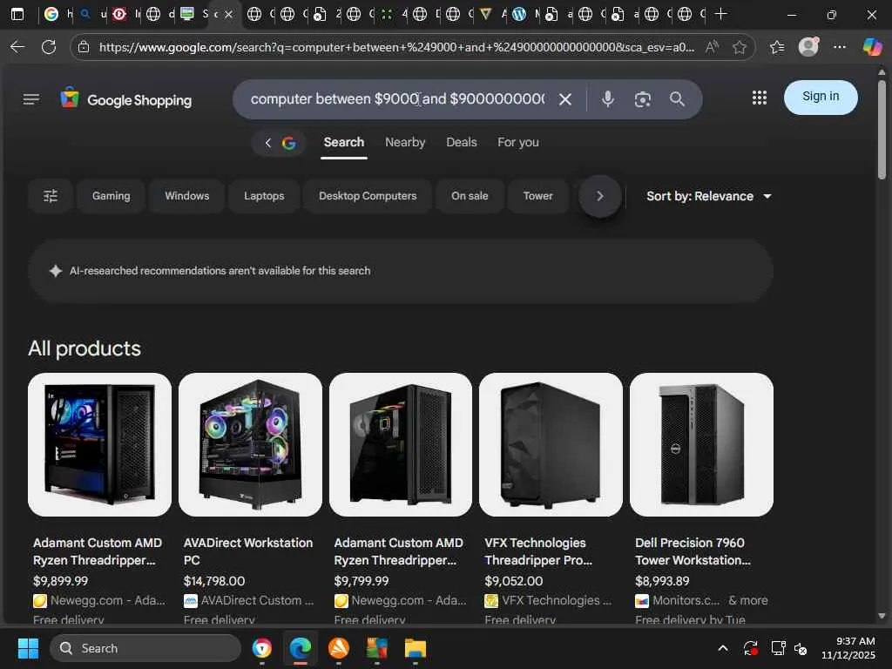Open the browser profile avatar
The image size is (892, 669).
coord(808,47)
